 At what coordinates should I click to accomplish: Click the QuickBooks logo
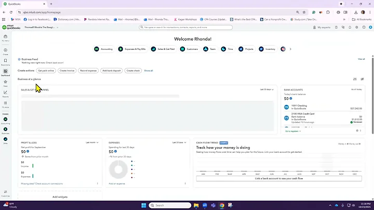(11, 28)
